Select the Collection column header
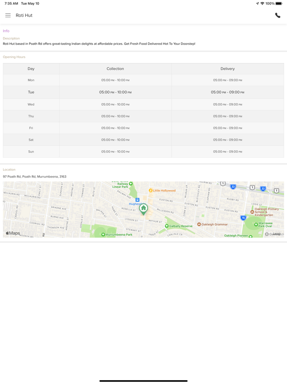 [115, 69]
